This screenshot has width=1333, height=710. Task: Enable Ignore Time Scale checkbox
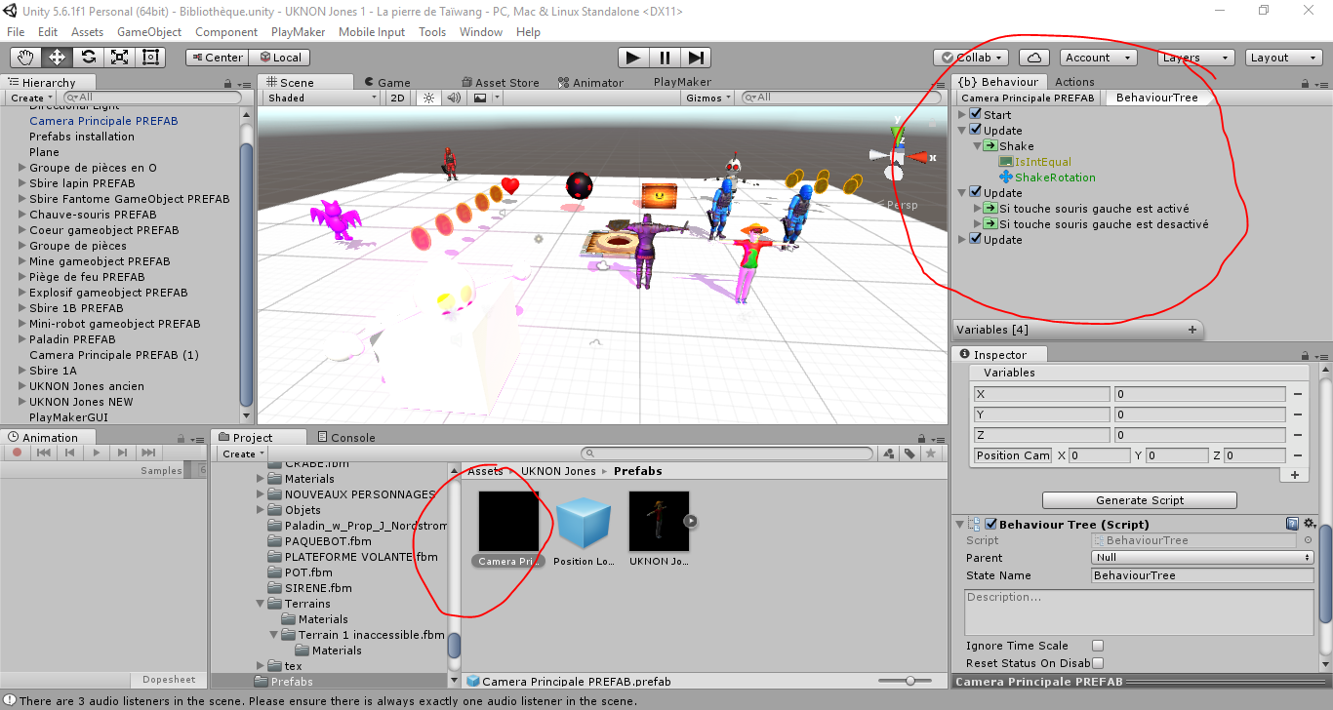[x=1098, y=646]
